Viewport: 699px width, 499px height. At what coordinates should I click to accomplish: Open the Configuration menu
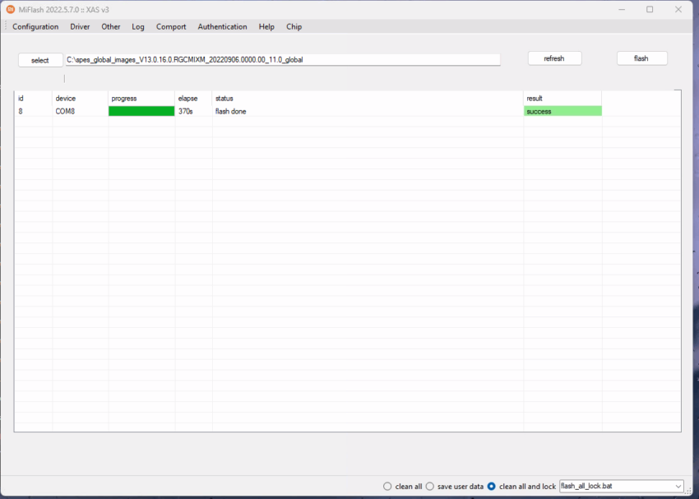pyautogui.click(x=35, y=26)
